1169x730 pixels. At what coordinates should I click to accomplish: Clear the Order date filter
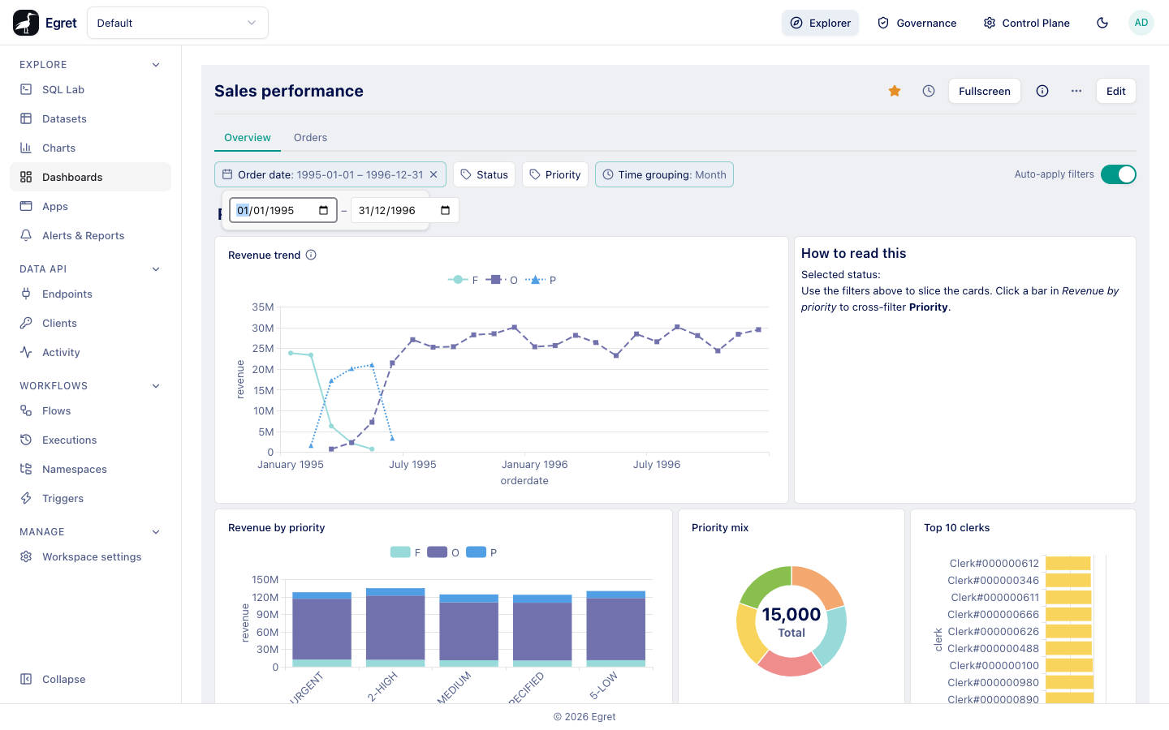434,174
